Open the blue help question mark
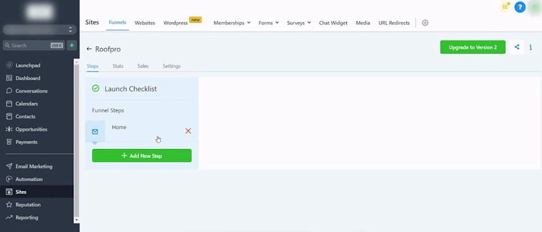Image resolution: width=542 pixels, height=232 pixels. [x=520, y=7]
